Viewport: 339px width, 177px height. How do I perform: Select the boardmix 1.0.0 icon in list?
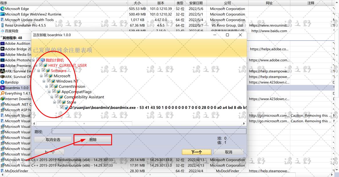click(x=3, y=88)
